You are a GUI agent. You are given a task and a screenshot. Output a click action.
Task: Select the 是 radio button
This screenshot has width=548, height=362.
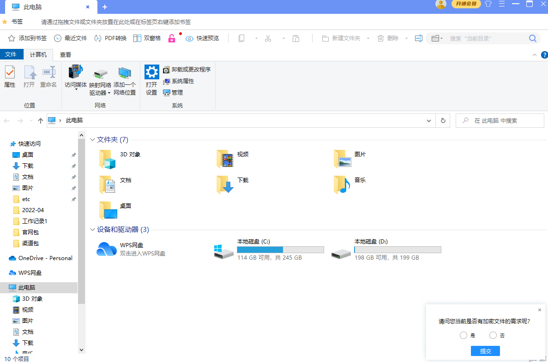464,335
